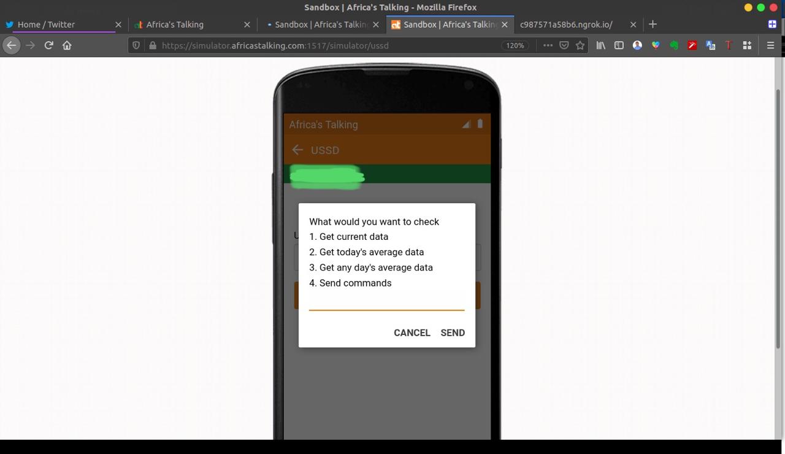Click '4. Send commands' option text

pos(350,283)
